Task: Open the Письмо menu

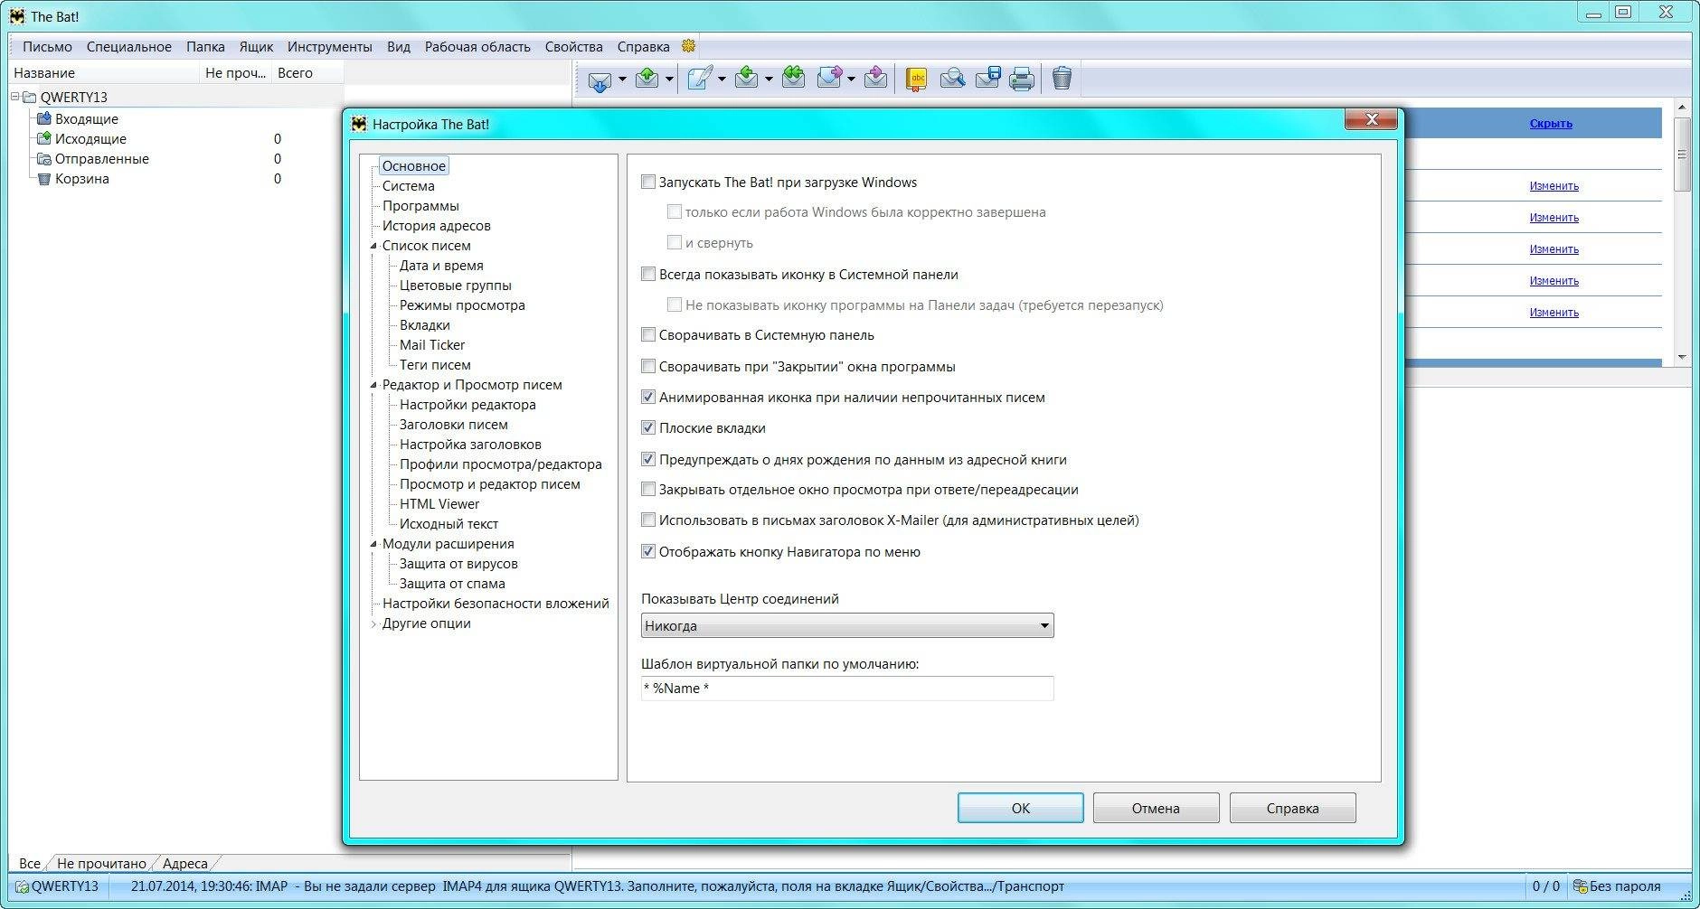Action: (47, 46)
